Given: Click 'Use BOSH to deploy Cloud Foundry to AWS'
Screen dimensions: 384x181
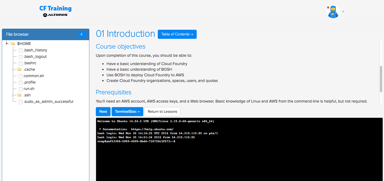Looking at the screenshot, I should click(145, 75).
